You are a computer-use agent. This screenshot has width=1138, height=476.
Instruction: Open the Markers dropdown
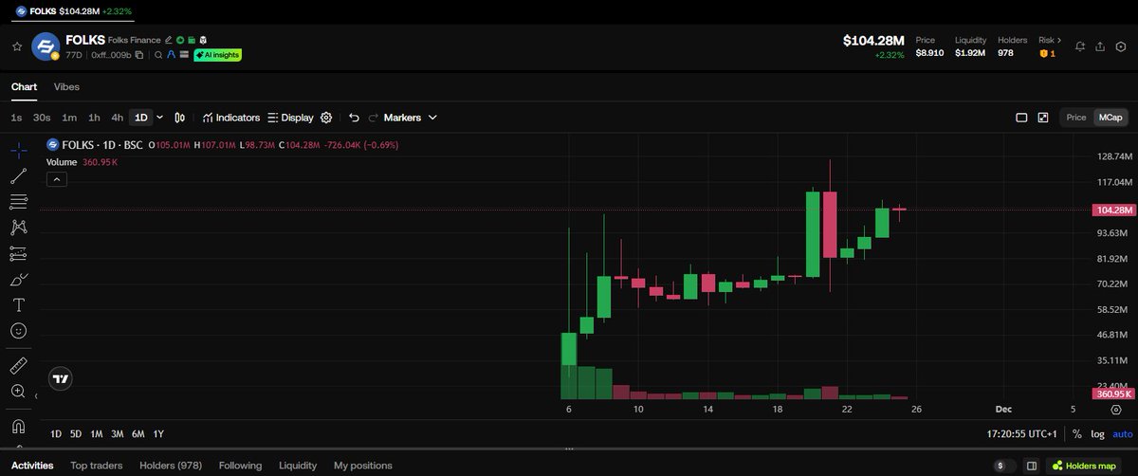point(410,118)
